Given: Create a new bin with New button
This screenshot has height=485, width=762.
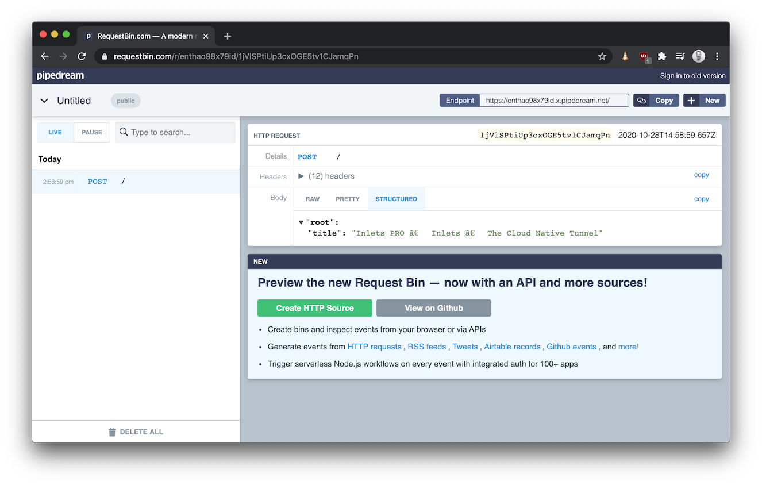Looking at the screenshot, I should click(x=705, y=101).
